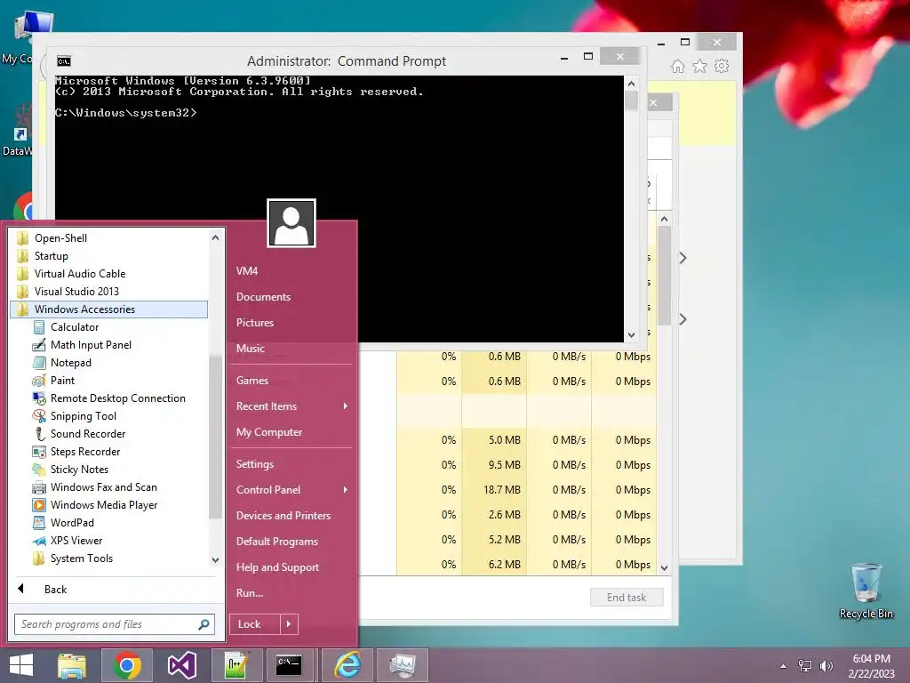Open the Recycle Bin on desktop
The height and width of the screenshot is (683, 910).
(x=866, y=591)
